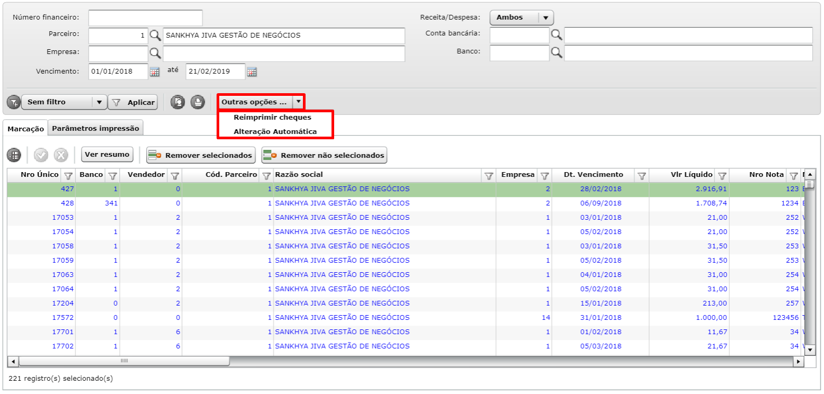Filter the Vlr Líquido column
Screen dimensions: 824x394
[722, 175]
